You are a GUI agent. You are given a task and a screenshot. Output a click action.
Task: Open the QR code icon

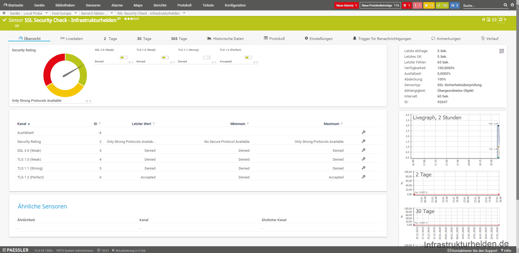pos(502,51)
